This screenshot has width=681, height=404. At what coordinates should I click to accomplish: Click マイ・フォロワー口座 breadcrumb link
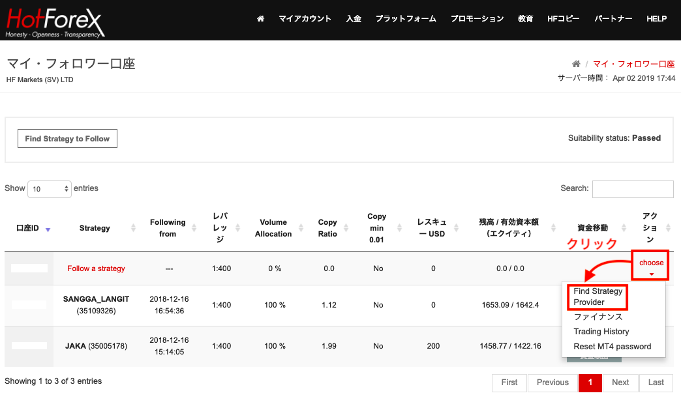(x=633, y=64)
